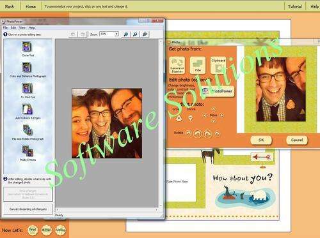Confirm photo with OK button
Screen dimensions: 320x238
coord(261,140)
